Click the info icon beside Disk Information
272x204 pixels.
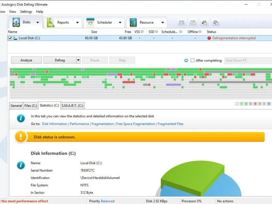tap(21, 165)
